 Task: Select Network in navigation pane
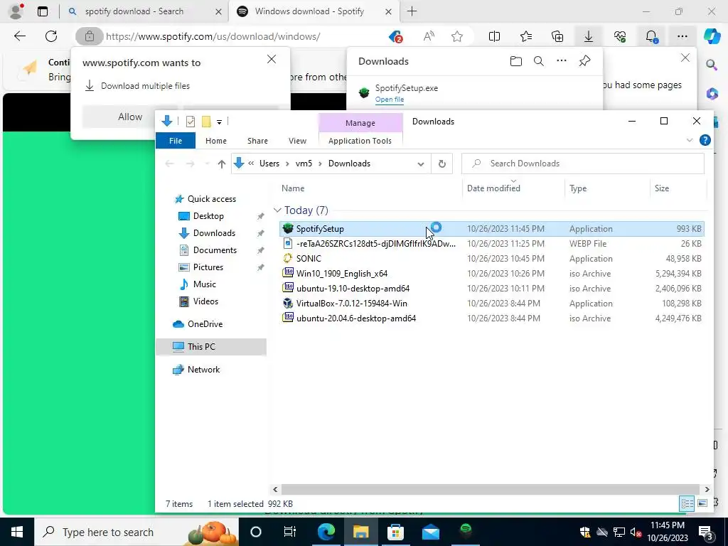203,370
